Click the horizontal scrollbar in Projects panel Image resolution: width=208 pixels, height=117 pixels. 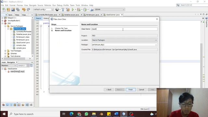pyautogui.click(x=14, y=58)
